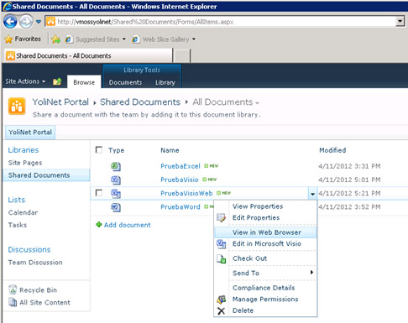Sort by the Modified column header
The height and width of the screenshot is (323, 408).
[332, 150]
